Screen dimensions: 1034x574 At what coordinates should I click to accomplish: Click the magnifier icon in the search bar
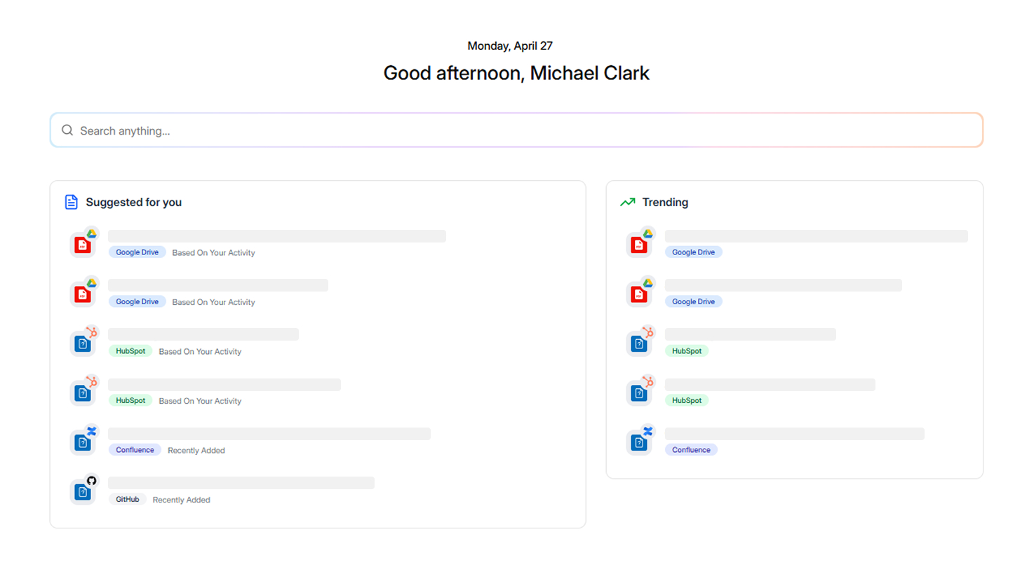(67, 130)
